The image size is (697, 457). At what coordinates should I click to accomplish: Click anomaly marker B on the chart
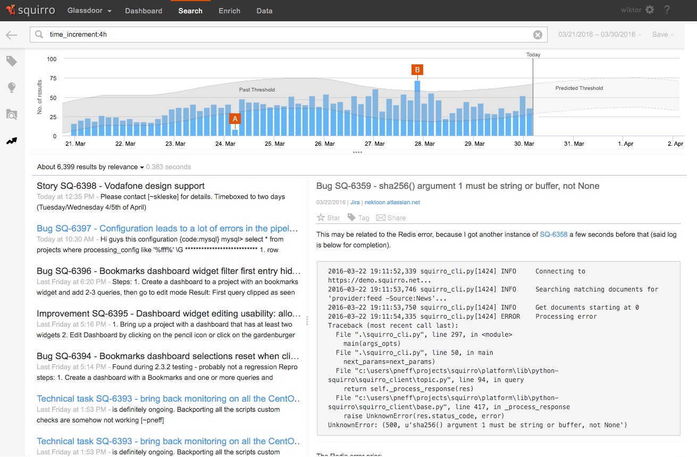pos(417,70)
